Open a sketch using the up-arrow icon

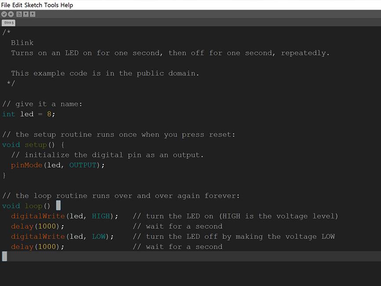coord(26,14)
